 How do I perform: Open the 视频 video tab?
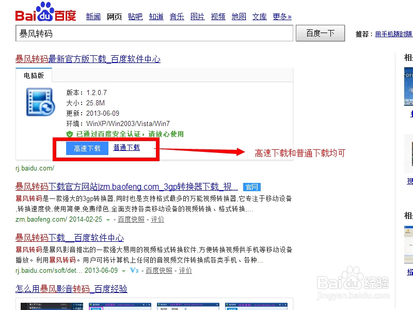pos(218,17)
